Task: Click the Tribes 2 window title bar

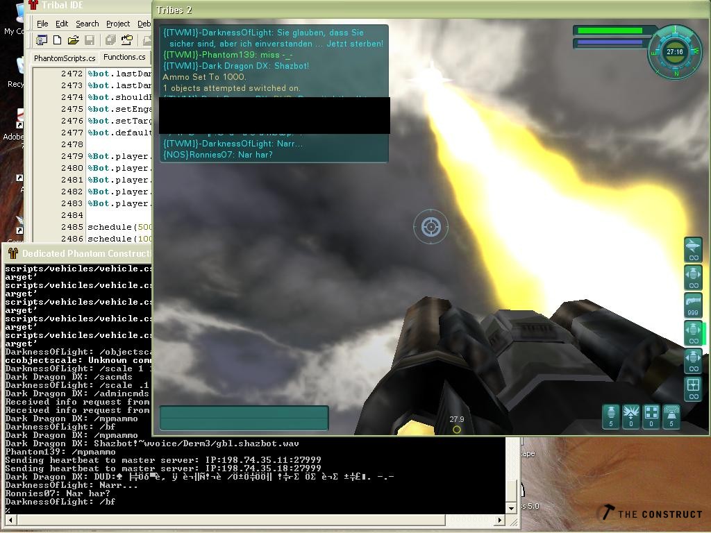Action: [430, 10]
